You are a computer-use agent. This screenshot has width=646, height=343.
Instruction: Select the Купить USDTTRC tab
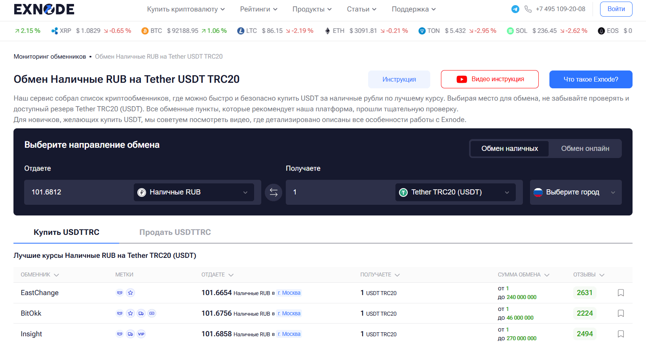tap(66, 232)
